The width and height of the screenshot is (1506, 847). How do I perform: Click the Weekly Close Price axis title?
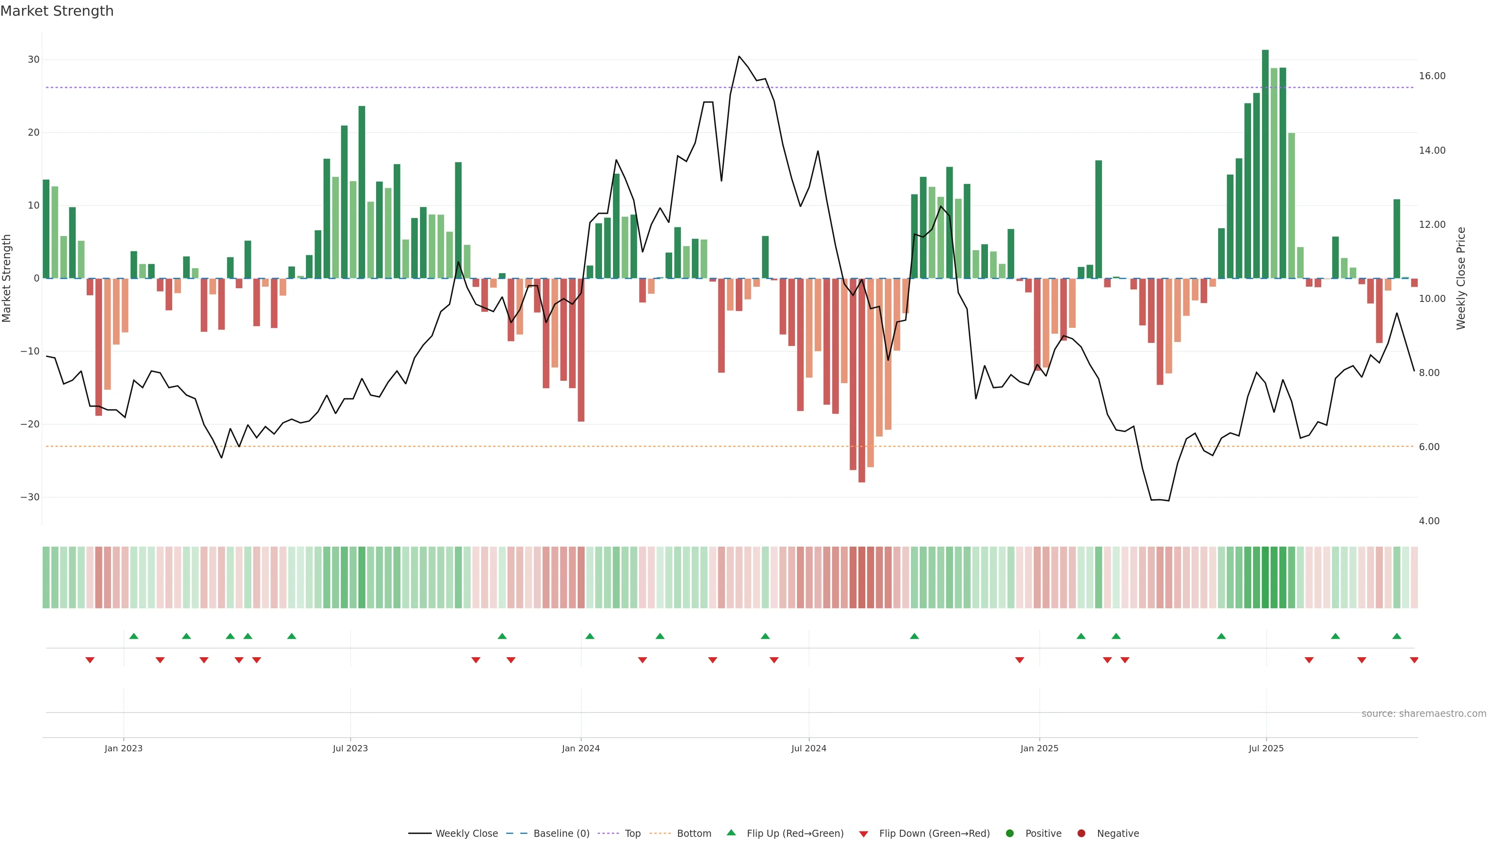[1461, 278]
